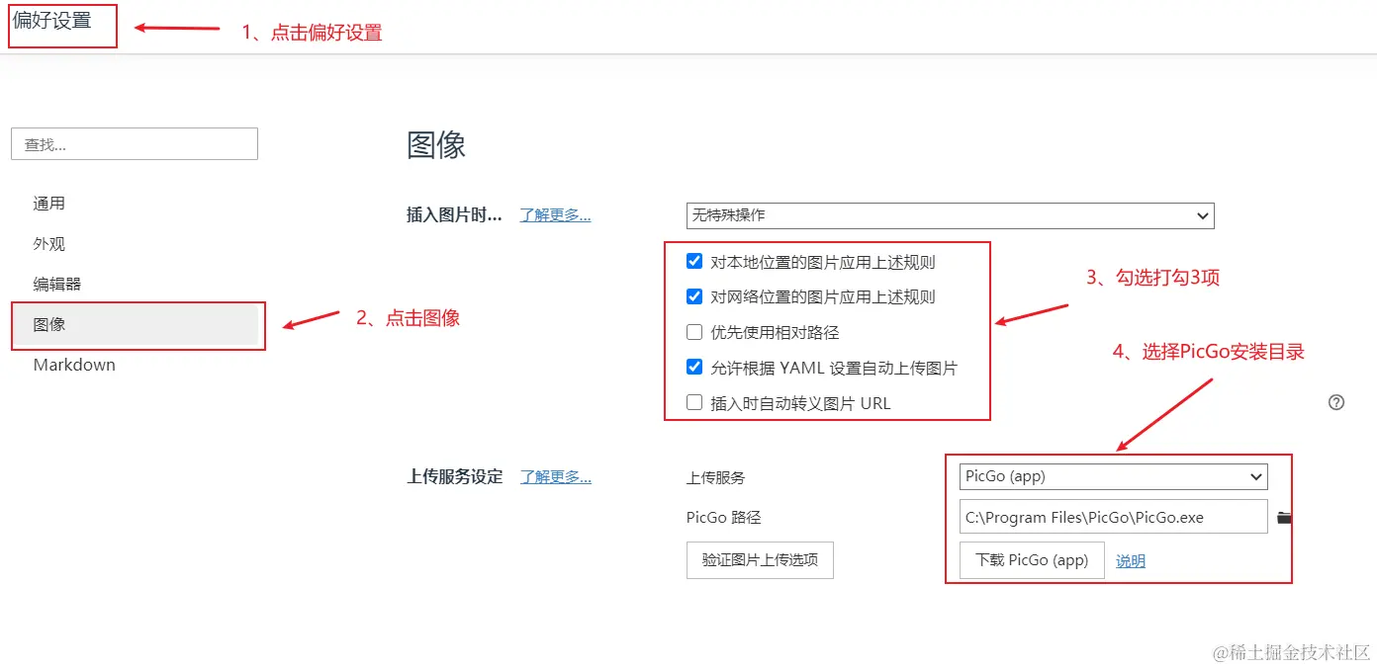Open the PicGo (app) upload service dropdown
The width and height of the screenshot is (1377, 669).
pos(1114,476)
